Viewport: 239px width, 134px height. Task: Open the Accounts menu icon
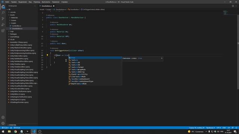point(3,118)
